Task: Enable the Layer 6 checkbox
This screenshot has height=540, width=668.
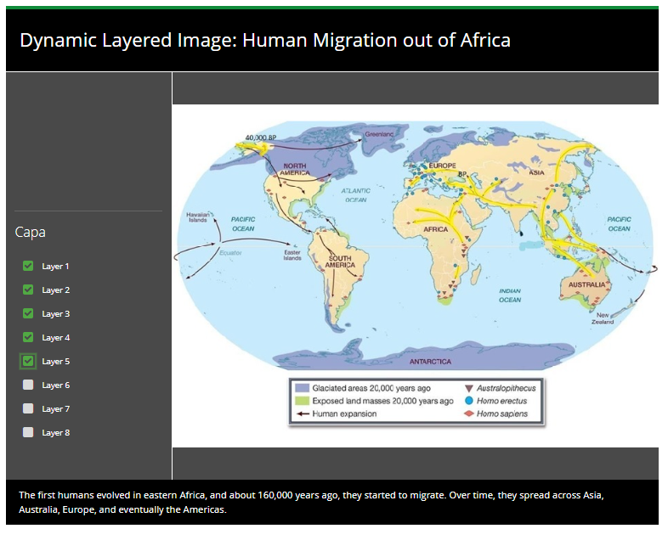Action: coord(28,385)
